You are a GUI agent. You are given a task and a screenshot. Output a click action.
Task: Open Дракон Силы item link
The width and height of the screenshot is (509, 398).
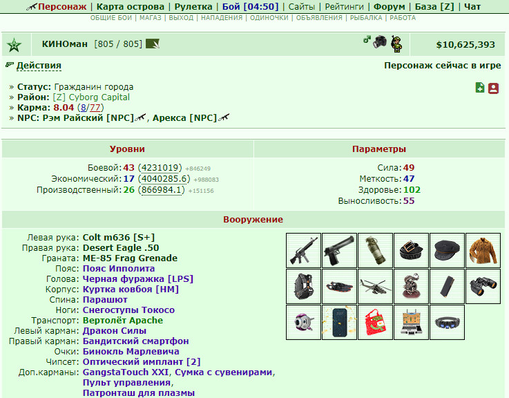point(115,331)
